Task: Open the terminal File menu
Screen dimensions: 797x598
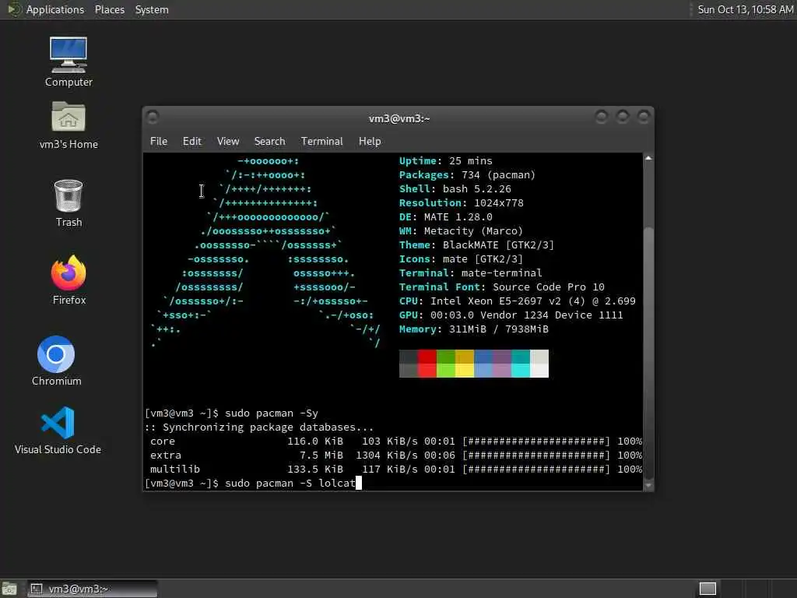Action: click(x=159, y=142)
